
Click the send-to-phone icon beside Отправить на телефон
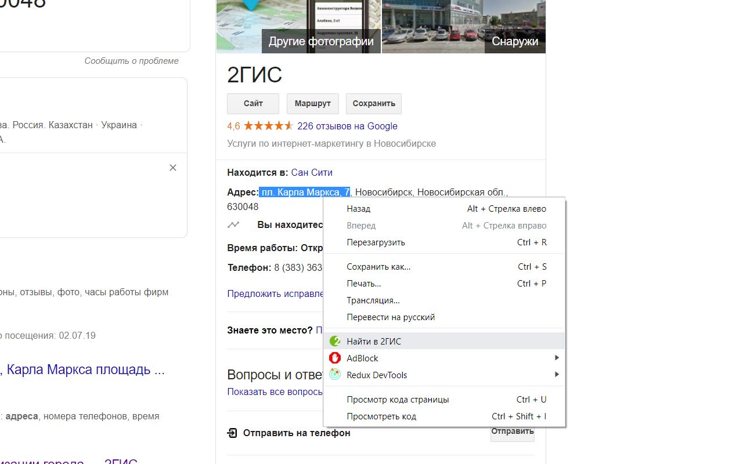click(232, 433)
